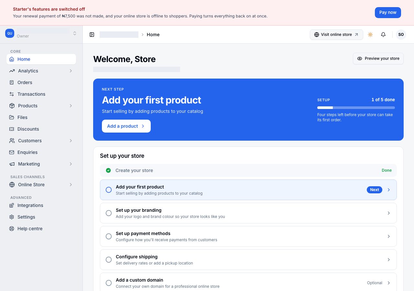The width and height of the screenshot is (414, 291).
Task: Open notifications bell
Action: (x=383, y=35)
